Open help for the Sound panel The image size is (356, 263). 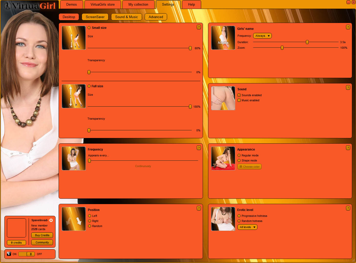(x=348, y=87)
